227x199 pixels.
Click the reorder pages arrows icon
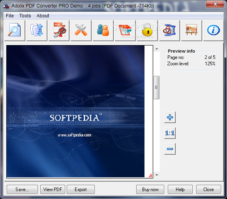[x=37, y=30]
